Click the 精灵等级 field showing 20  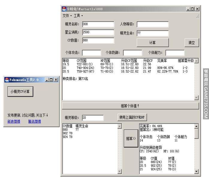click(93, 118)
